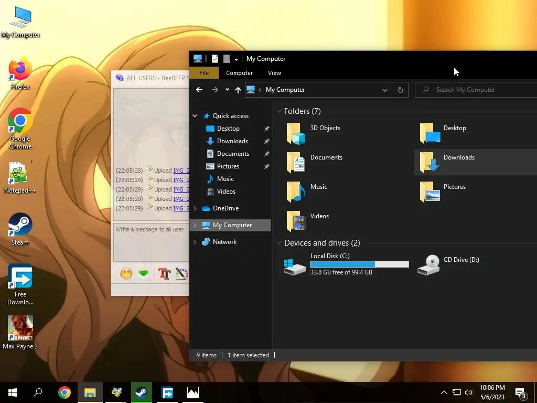Select File Explorer taskbar icon
Image resolution: width=537 pixels, height=403 pixels.
90,393
